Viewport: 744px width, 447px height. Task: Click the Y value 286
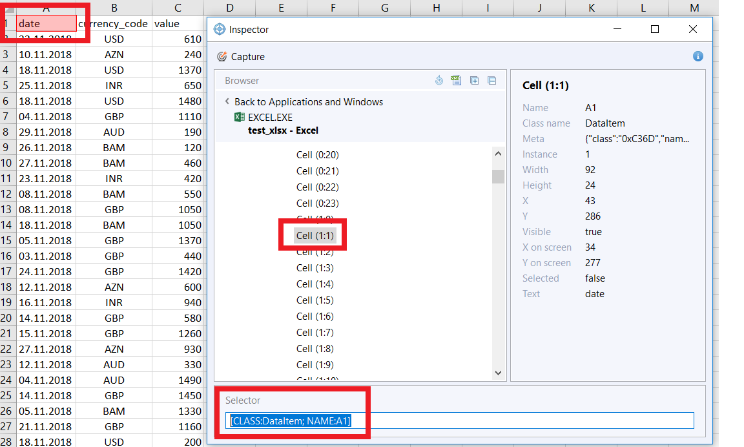(x=593, y=216)
